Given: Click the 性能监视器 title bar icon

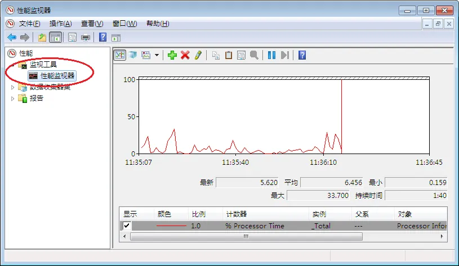Looking at the screenshot, I should pos(10,10).
